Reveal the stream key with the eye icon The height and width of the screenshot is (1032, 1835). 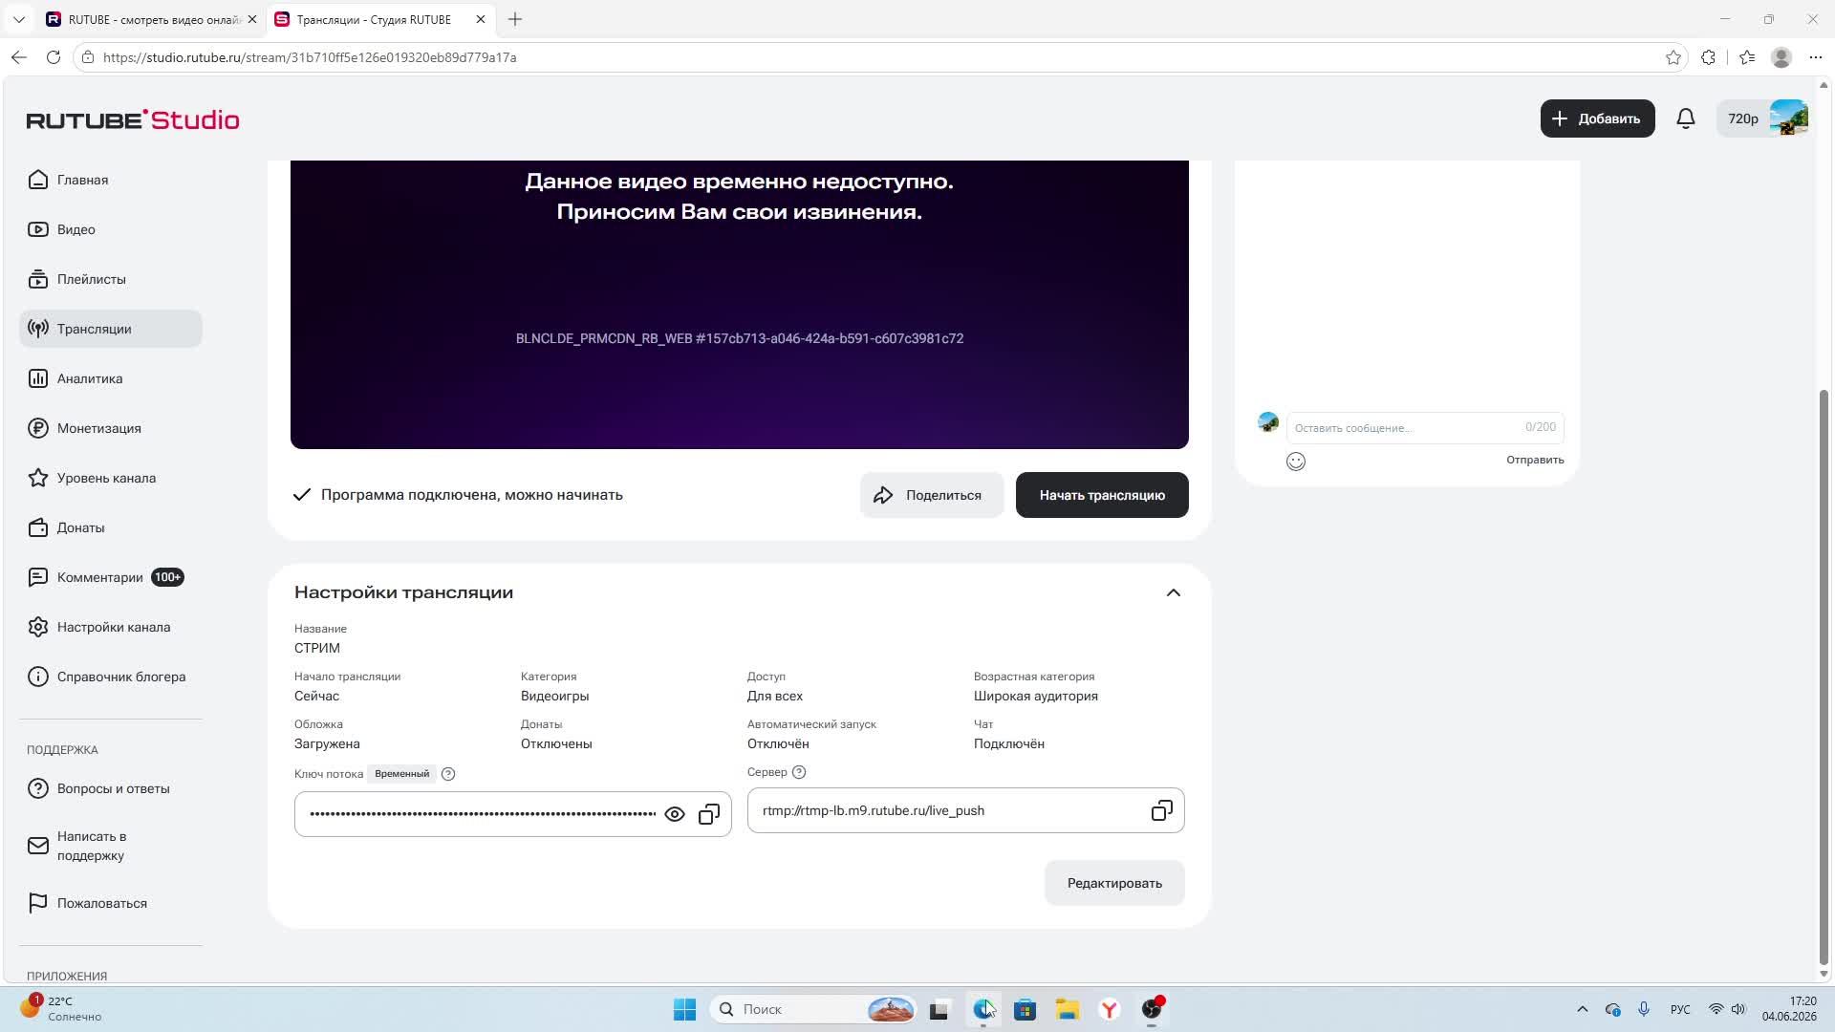pyautogui.click(x=675, y=814)
